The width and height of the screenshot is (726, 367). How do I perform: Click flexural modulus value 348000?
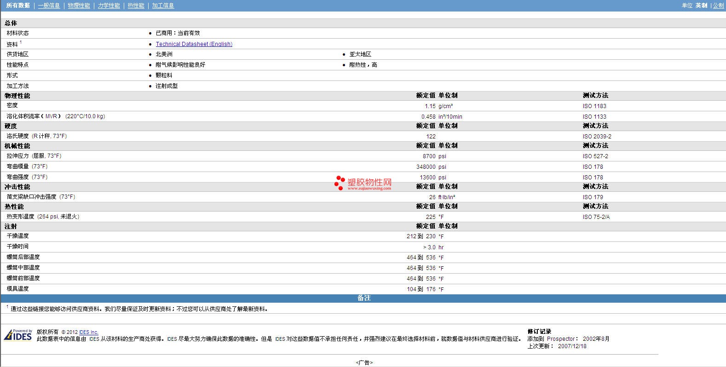coord(426,167)
